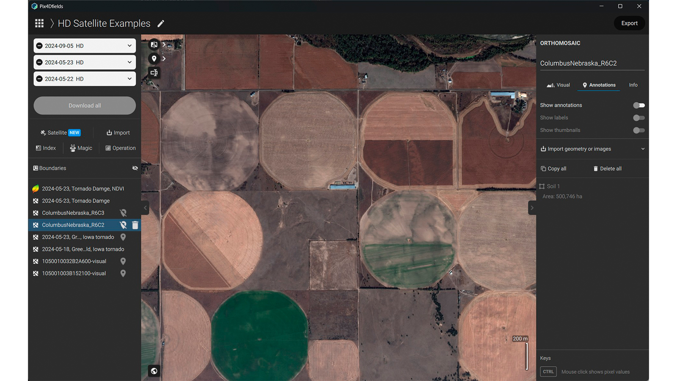Open the apps grid dashboard icon

(39, 23)
